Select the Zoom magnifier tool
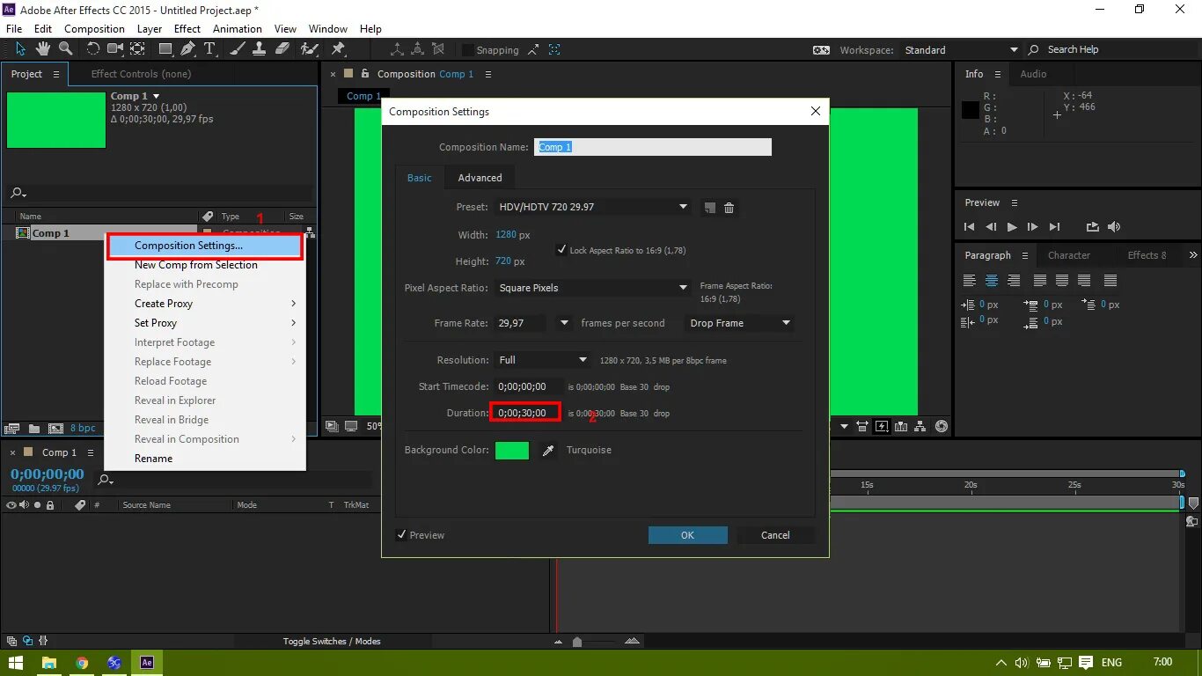The height and width of the screenshot is (676, 1202). 64,49
